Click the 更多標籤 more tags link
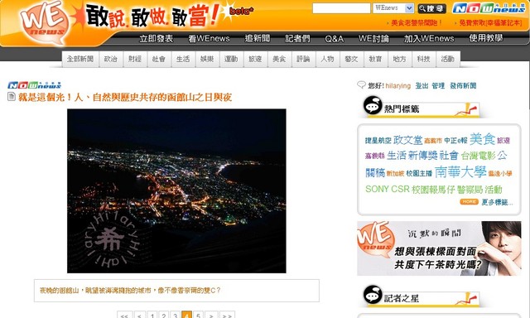The height and width of the screenshot is (318, 530). 497,202
